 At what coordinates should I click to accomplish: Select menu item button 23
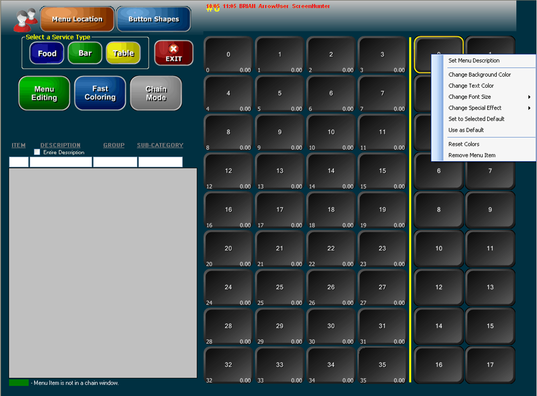382,249
